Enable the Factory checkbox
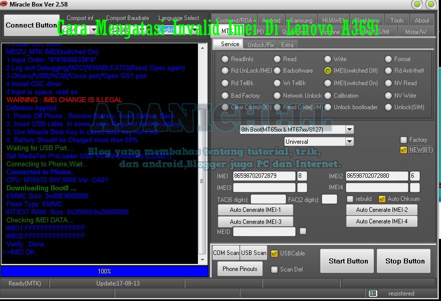 coord(403,140)
